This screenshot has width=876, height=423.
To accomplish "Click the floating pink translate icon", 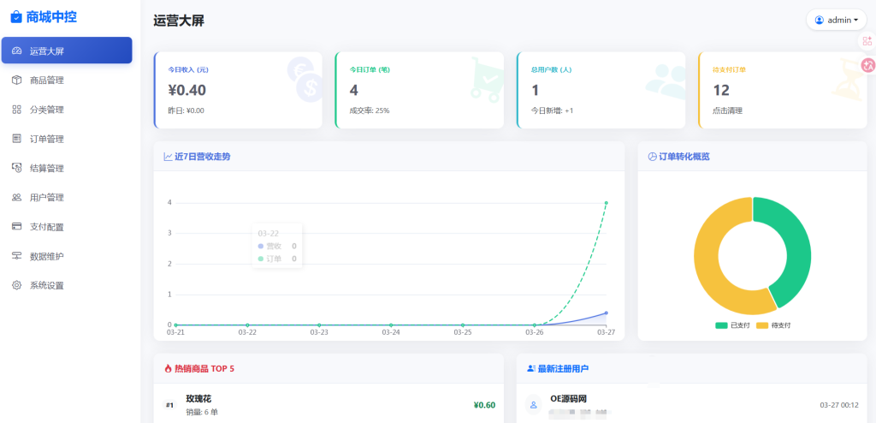I will 867,65.
